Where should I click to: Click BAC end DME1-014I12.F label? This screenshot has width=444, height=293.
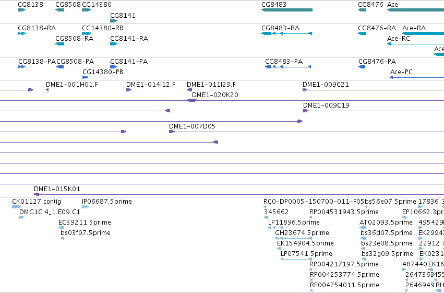(151, 85)
